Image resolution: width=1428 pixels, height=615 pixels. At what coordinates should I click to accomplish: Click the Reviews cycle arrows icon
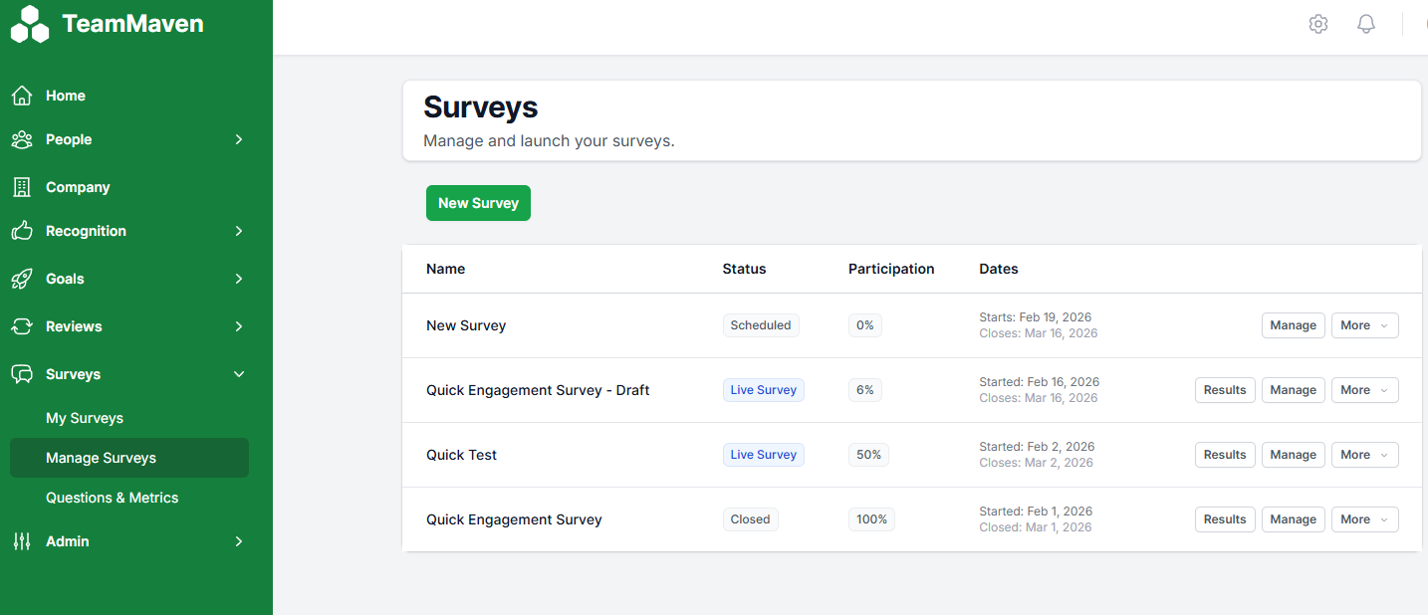click(x=22, y=326)
